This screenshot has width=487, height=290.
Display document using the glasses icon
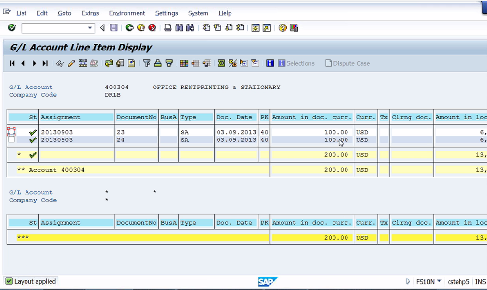pos(60,63)
